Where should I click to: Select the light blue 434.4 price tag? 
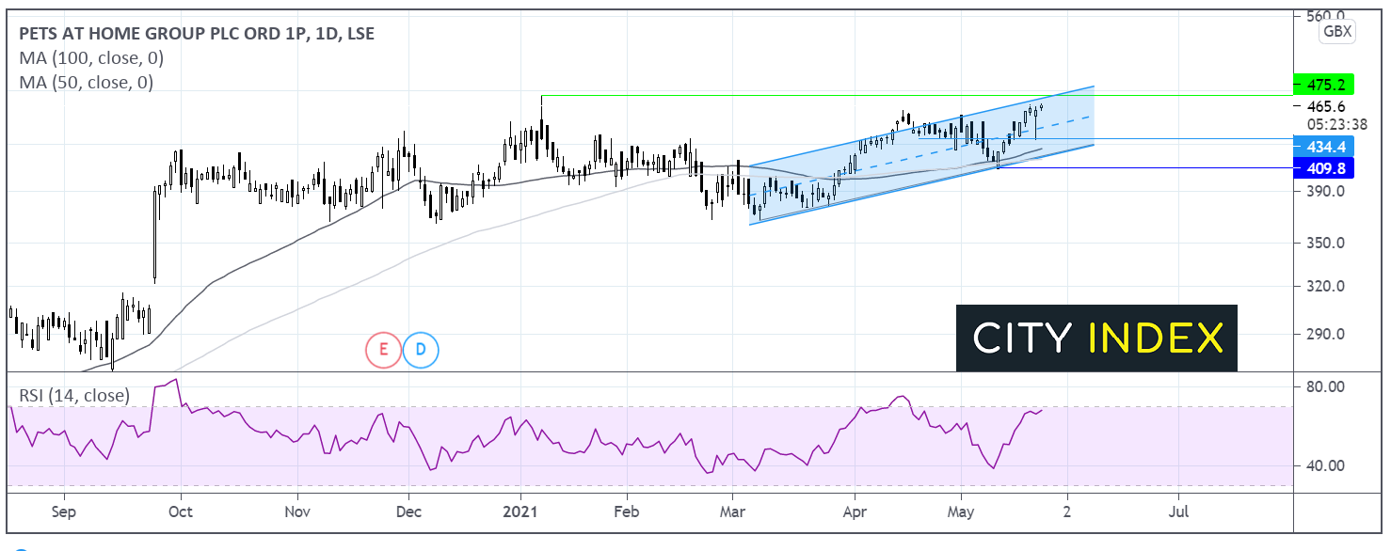tap(1323, 146)
